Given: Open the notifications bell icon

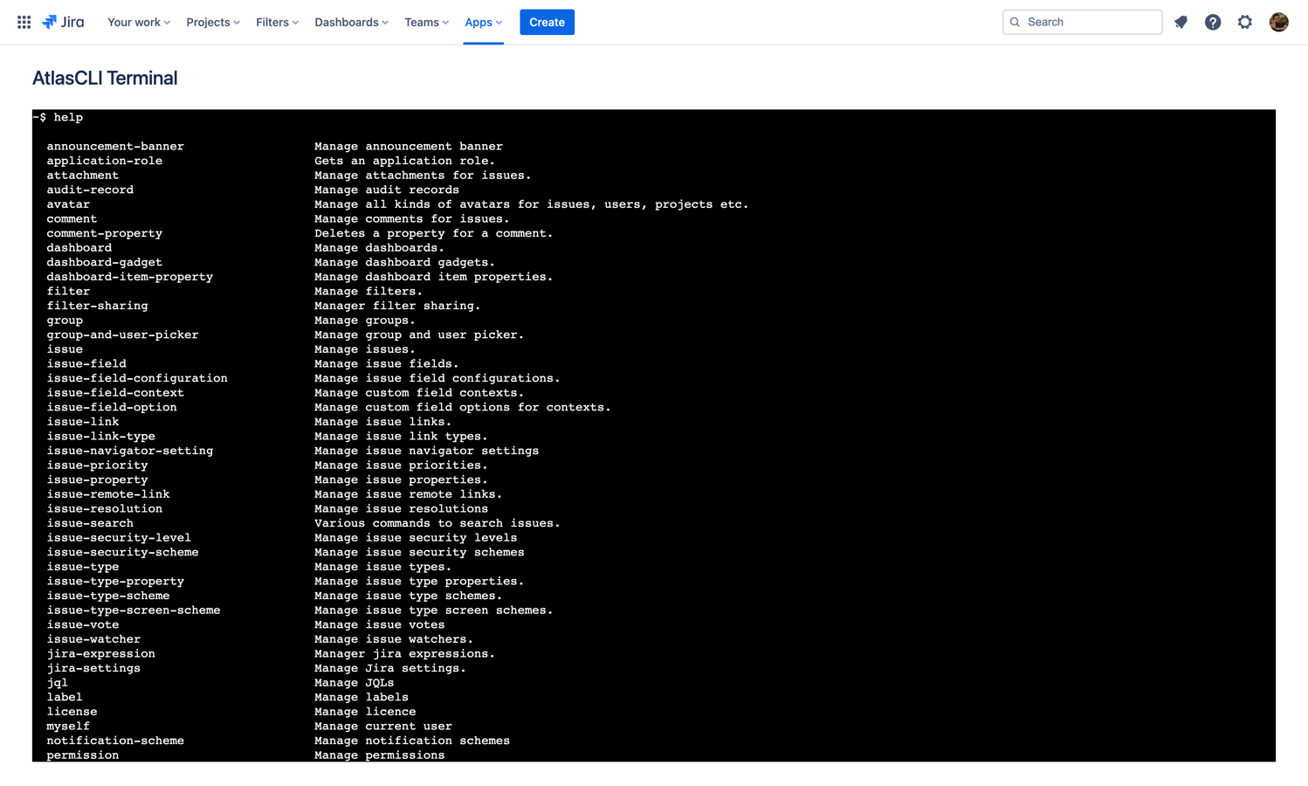Looking at the screenshot, I should [x=1181, y=22].
